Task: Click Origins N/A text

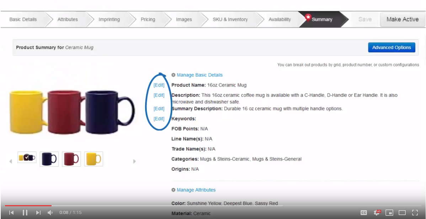Action: tap(185, 169)
